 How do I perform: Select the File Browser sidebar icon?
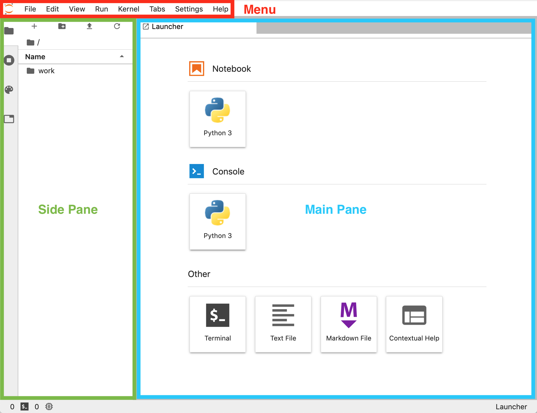coord(9,31)
